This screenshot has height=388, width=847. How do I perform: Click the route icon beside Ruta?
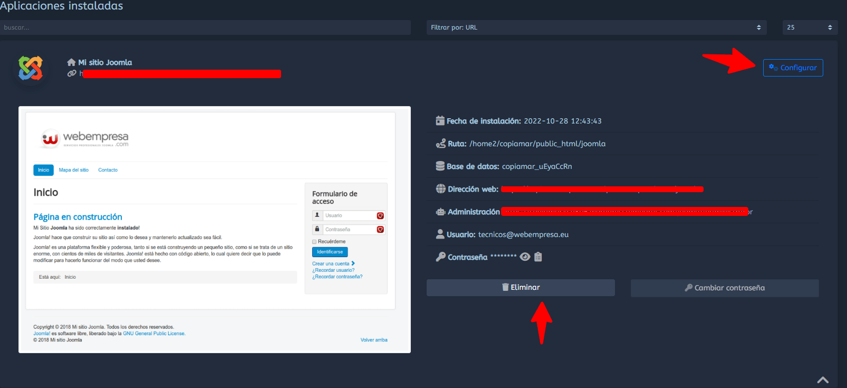click(x=440, y=144)
